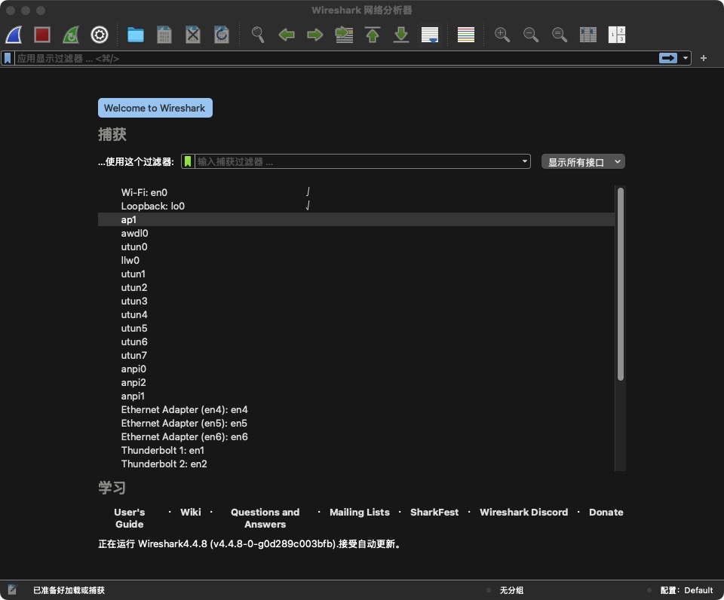Screen dimensions: 724x600
Task: Open display filter history dropdown arrow
Action: 686,58
